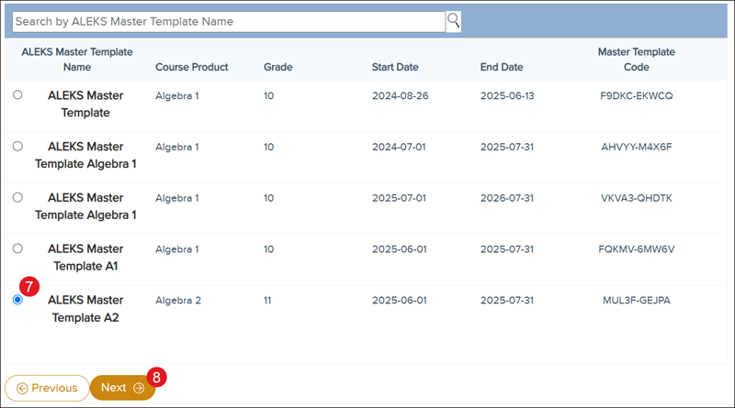This screenshot has width=735, height=408.
Task: Select radio button for code VKVA3-QHDTK
Action: tap(17, 197)
